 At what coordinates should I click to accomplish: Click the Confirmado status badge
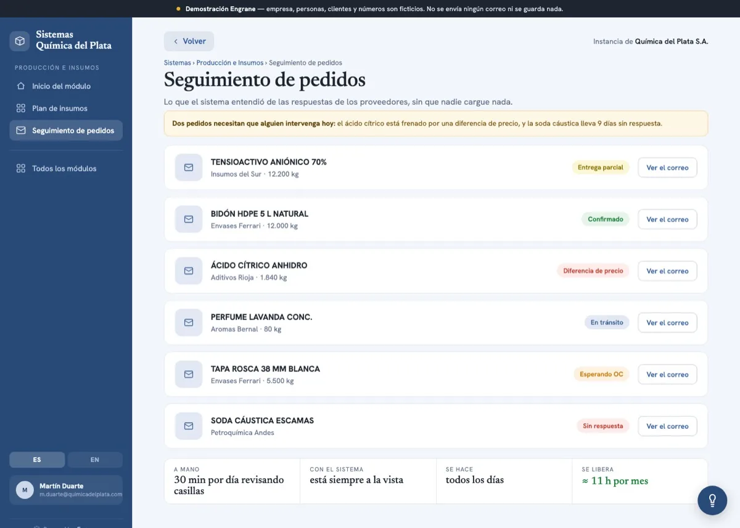click(606, 219)
